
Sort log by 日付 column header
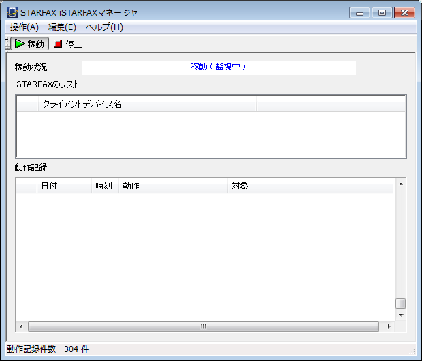coord(65,186)
